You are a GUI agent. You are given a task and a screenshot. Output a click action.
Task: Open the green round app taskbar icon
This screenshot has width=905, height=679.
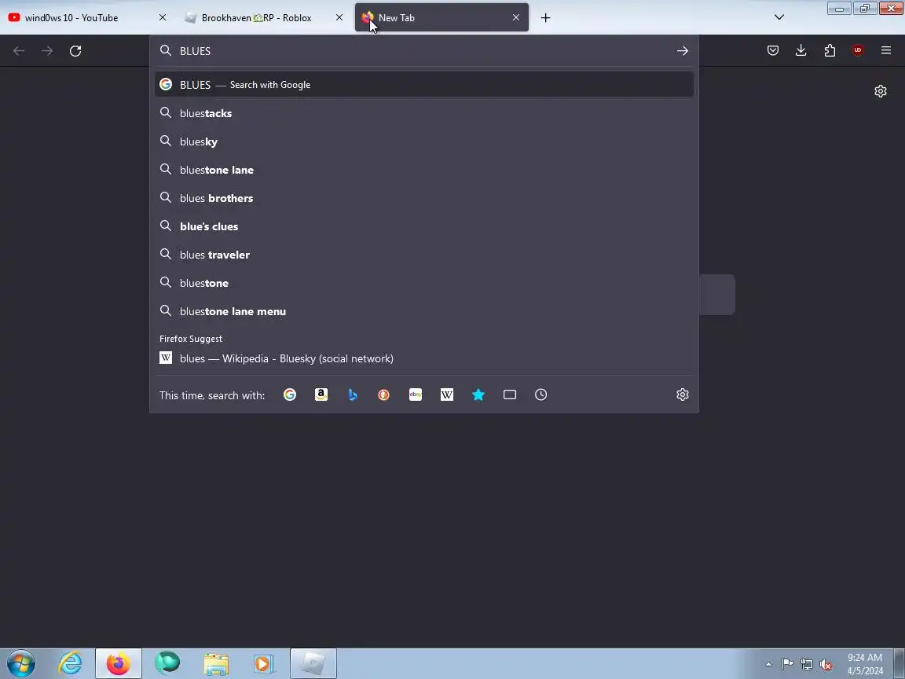[167, 663]
